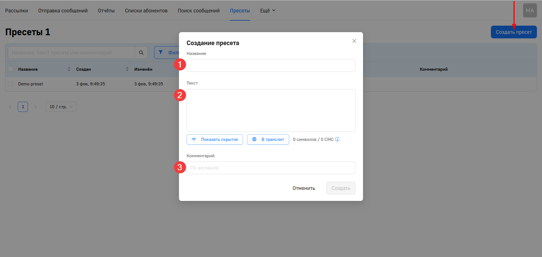Screen dimensions: 542x257
Task: Check the Demo preset row checkbox
Action: (x=10, y=84)
